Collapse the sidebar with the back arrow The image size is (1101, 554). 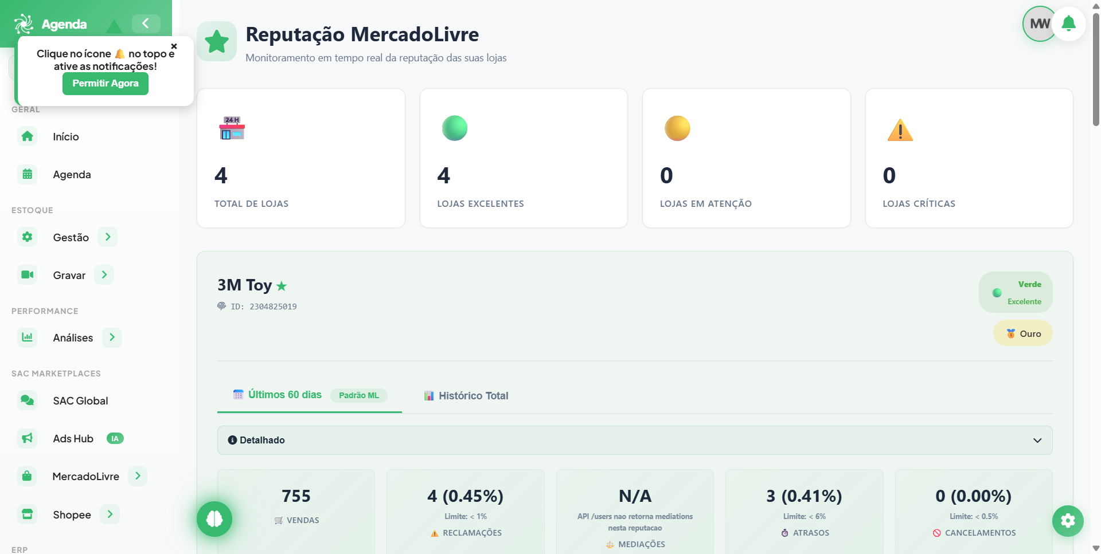(x=146, y=23)
